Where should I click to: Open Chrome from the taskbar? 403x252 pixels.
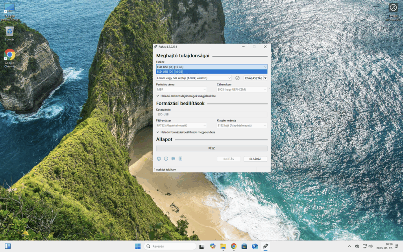point(234,246)
